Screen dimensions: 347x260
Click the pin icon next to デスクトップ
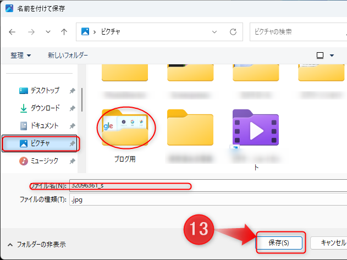(72, 91)
